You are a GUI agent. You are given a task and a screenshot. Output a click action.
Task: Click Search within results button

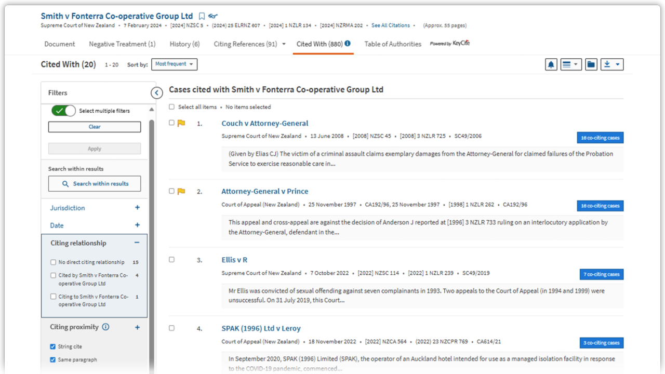pyautogui.click(x=95, y=184)
